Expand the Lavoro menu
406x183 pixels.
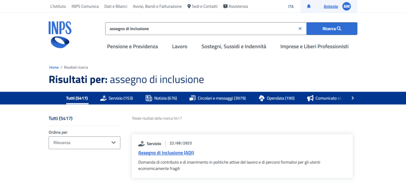tap(180, 47)
